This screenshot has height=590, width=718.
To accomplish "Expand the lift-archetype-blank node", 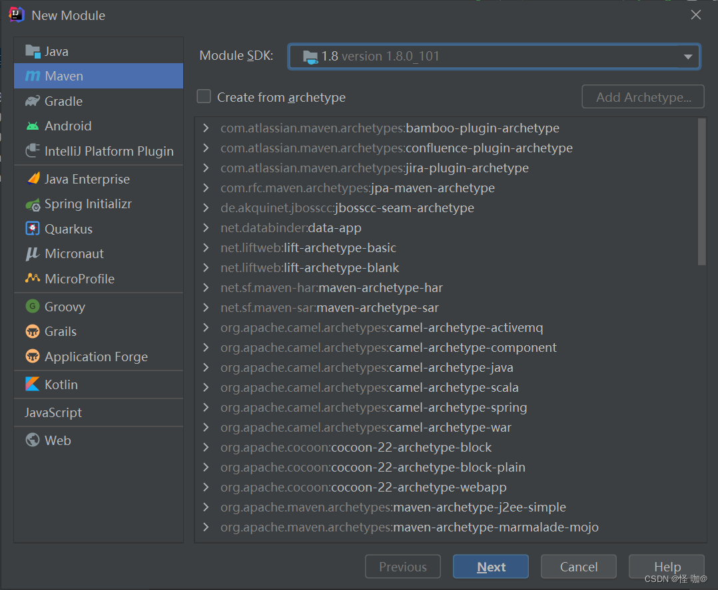I will 206,267.
